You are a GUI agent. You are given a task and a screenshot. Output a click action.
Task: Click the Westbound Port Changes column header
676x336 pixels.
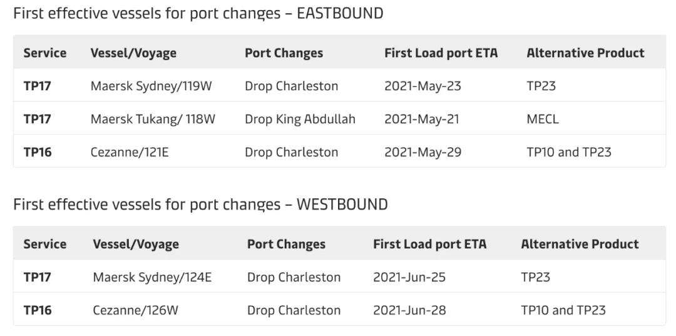(286, 244)
